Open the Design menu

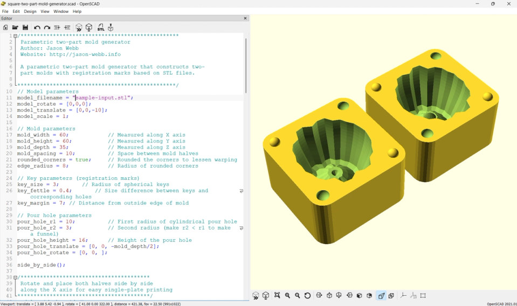tap(30, 11)
